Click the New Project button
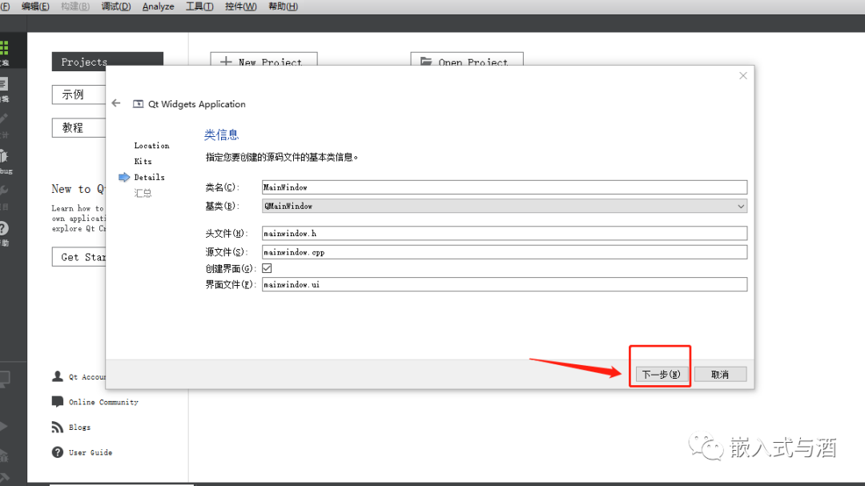The image size is (865, 486). pyautogui.click(x=264, y=59)
